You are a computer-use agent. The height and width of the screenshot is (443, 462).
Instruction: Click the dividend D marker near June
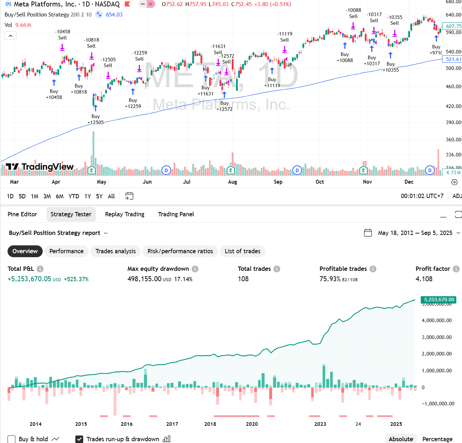[x=166, y=170]
